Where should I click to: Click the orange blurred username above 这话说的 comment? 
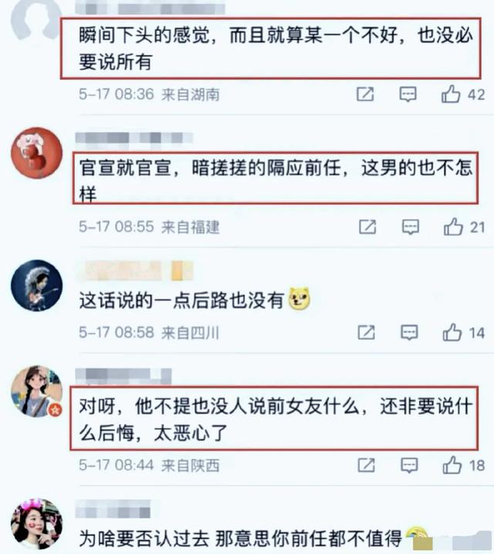[x=136, y=271]
